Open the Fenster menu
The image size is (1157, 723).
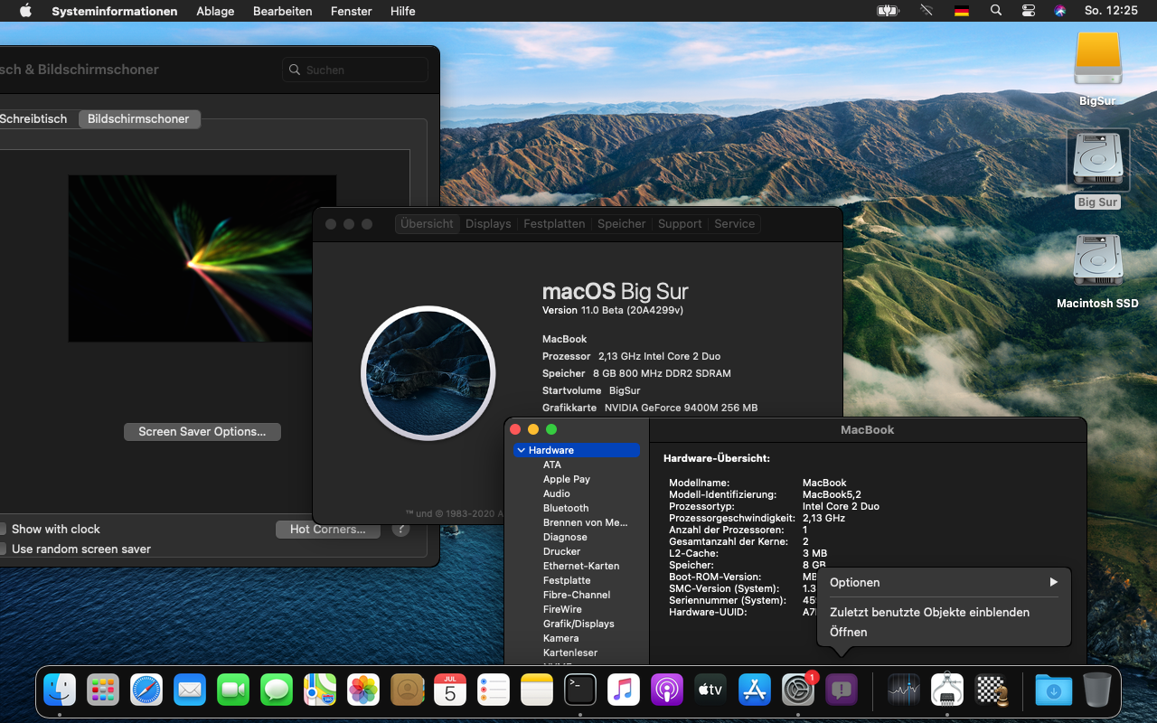pyautogui.click(x=351, y=11)
